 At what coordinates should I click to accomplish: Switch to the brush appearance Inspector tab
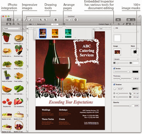[128, 24]
